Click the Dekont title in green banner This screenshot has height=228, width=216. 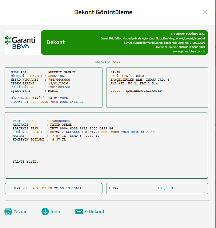(x=56, y=42)
